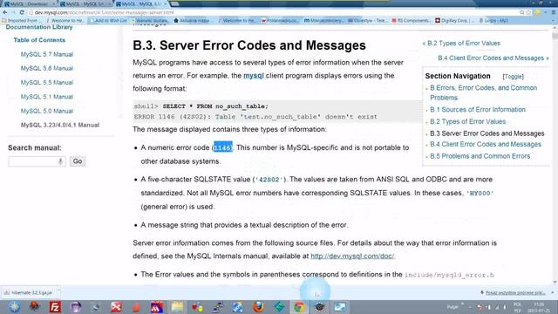Switch to the first MySQL Download tab

coord(29,3)
